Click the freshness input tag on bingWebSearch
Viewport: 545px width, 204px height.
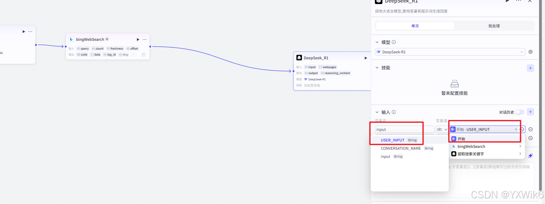[x=115, y=49]
